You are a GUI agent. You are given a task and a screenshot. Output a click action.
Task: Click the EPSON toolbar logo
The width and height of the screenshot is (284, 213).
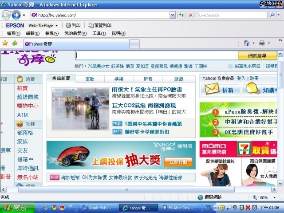(15, 25)
